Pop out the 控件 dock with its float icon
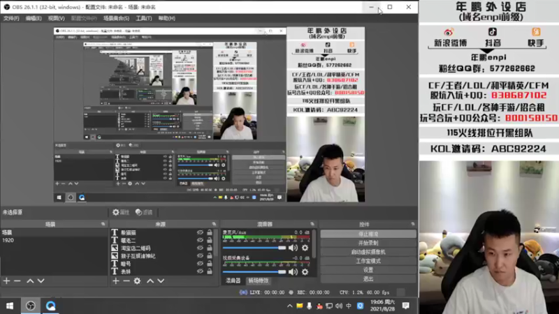The width and height of the screenshot is (559, 314). coord(413,224)
